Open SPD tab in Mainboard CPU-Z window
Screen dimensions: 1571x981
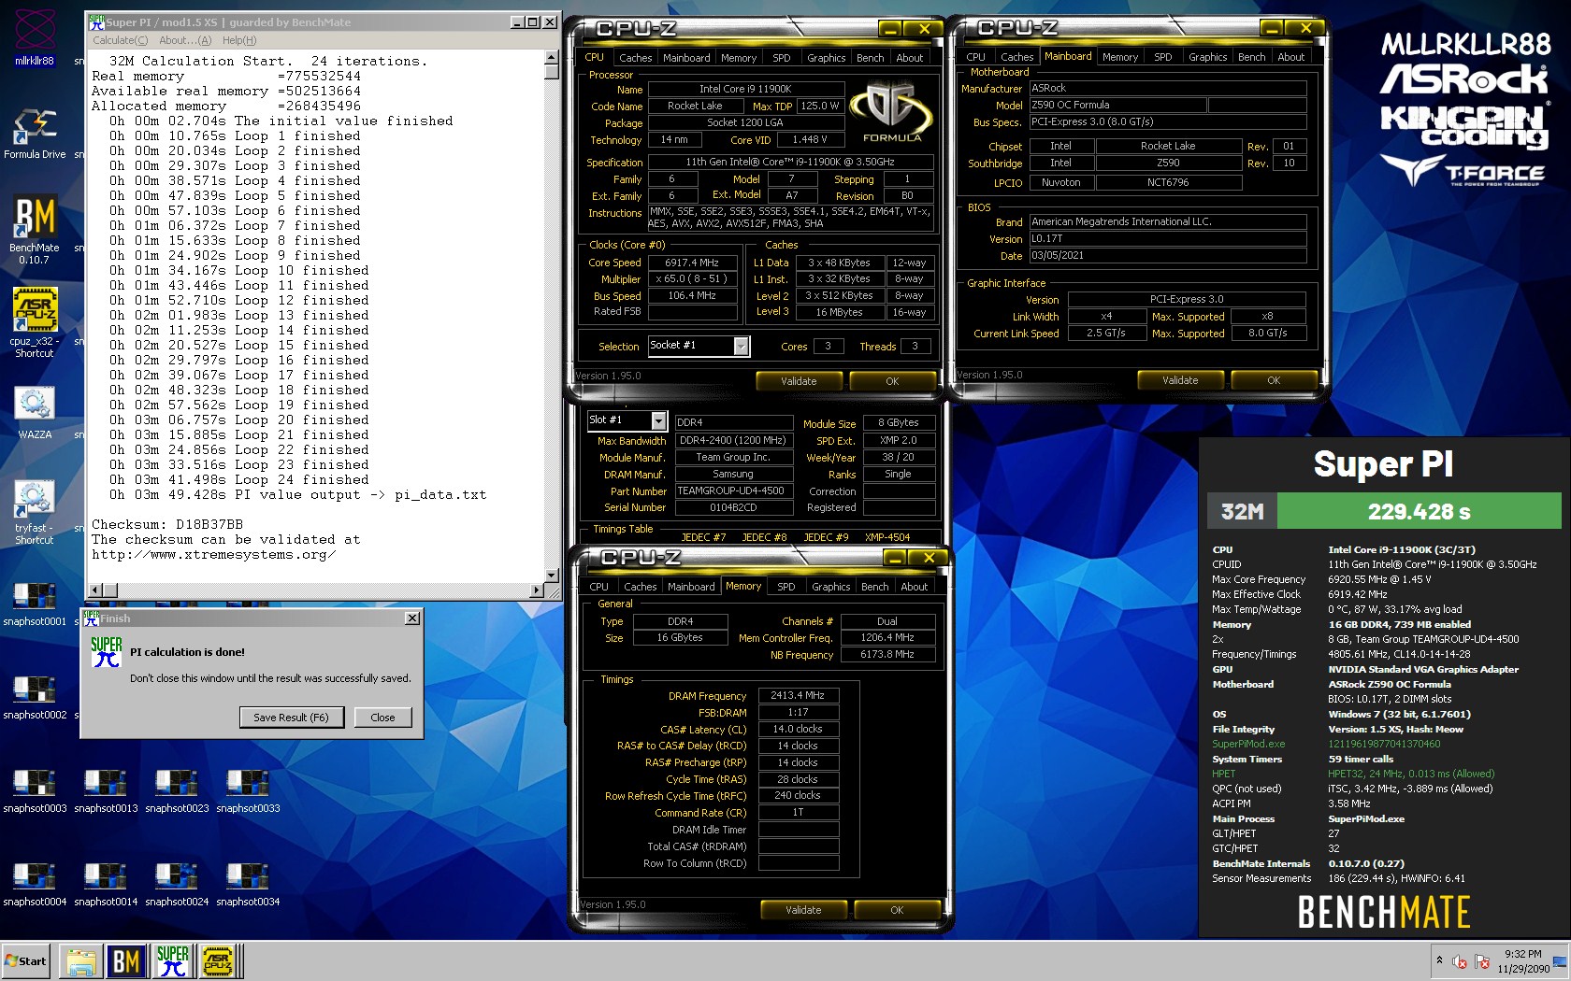[1162, 57]
